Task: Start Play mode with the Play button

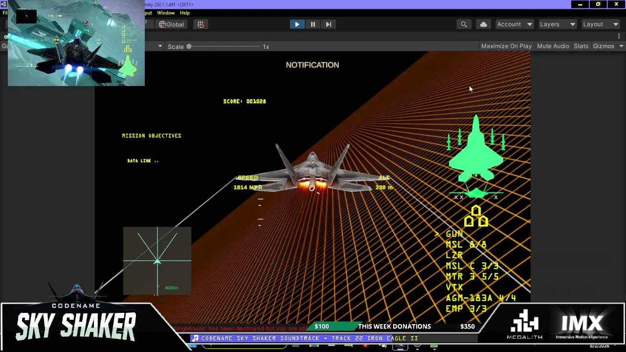Action: point(297,24)
